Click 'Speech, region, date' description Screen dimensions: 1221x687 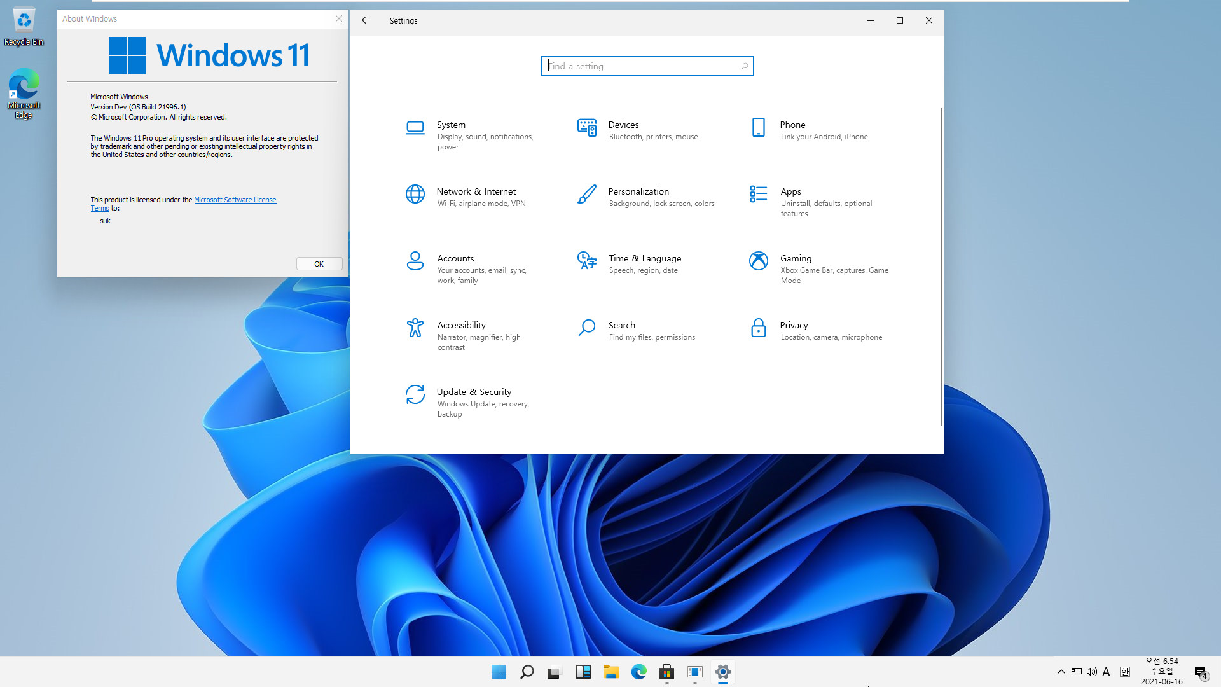[643, 270]
